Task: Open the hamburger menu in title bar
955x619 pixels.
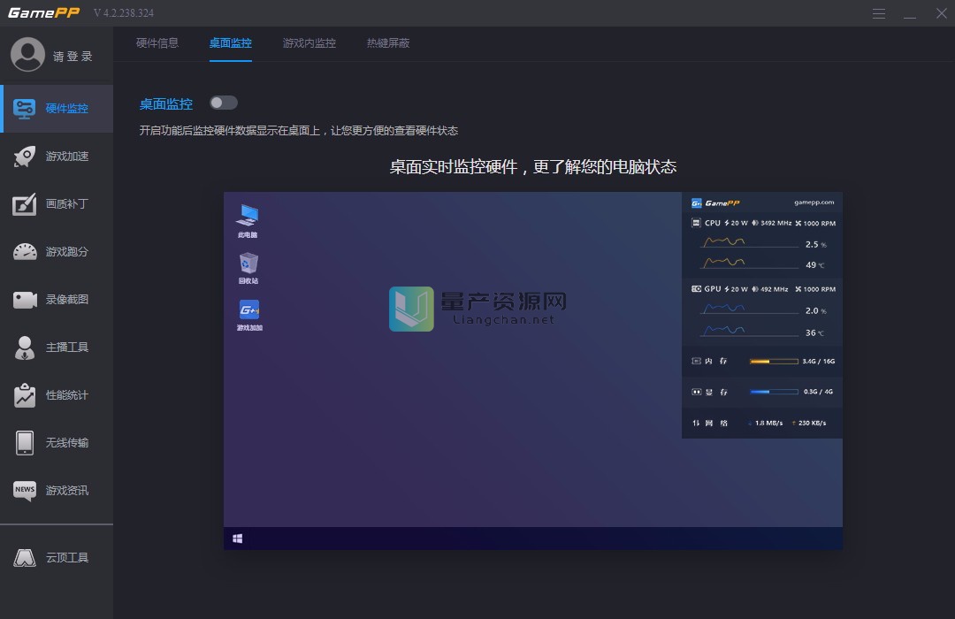Action: pos(879,13)
